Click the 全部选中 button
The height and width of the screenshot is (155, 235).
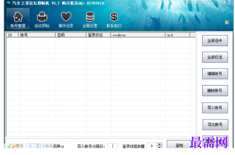pos(215,41)
